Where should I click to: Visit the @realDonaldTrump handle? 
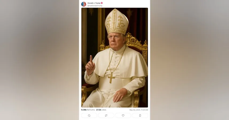[x=95, y=6]
